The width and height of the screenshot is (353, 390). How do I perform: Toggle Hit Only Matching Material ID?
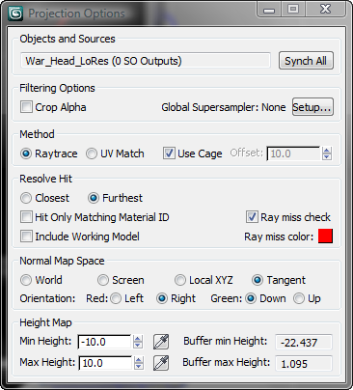point(26,217)
